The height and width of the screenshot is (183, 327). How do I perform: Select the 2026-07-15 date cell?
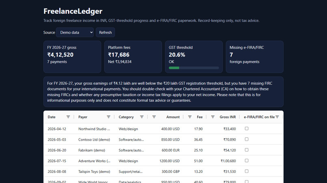click(x=57, y=161)
